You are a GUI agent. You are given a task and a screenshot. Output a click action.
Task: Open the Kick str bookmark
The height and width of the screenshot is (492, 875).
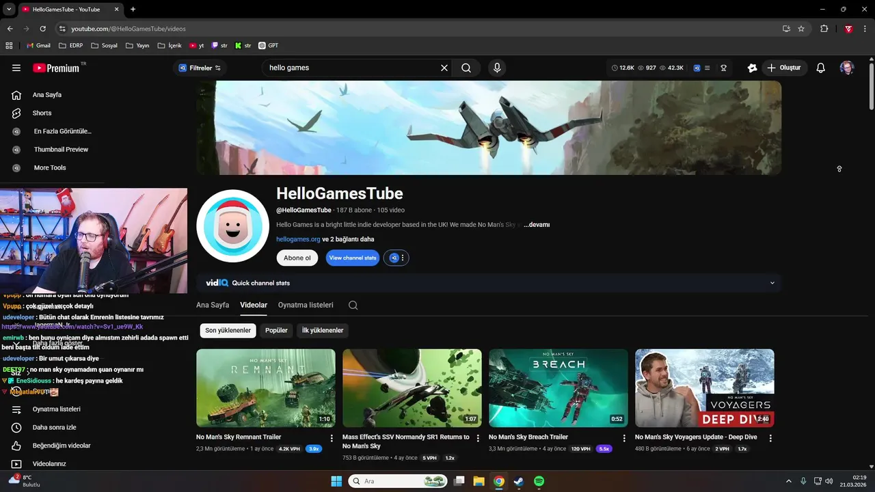[x=243, y=46]
